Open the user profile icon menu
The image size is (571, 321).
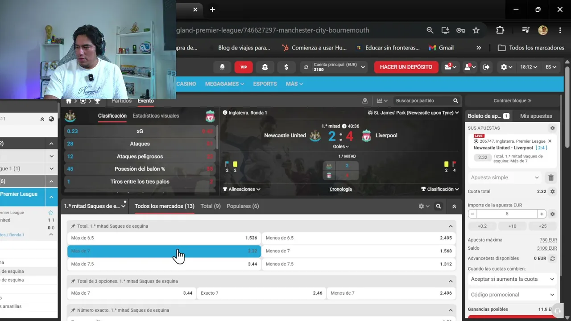pyautogui.click(x=470, y=67)
